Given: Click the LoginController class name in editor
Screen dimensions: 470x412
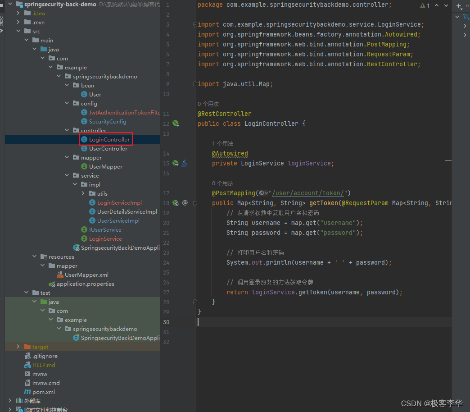Looking at the screenshot, I should [x=271, y=124].
